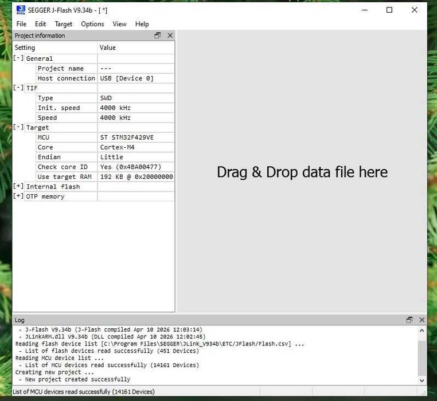Click the '192 KB @ 0x20000000' value

(136, 177)
